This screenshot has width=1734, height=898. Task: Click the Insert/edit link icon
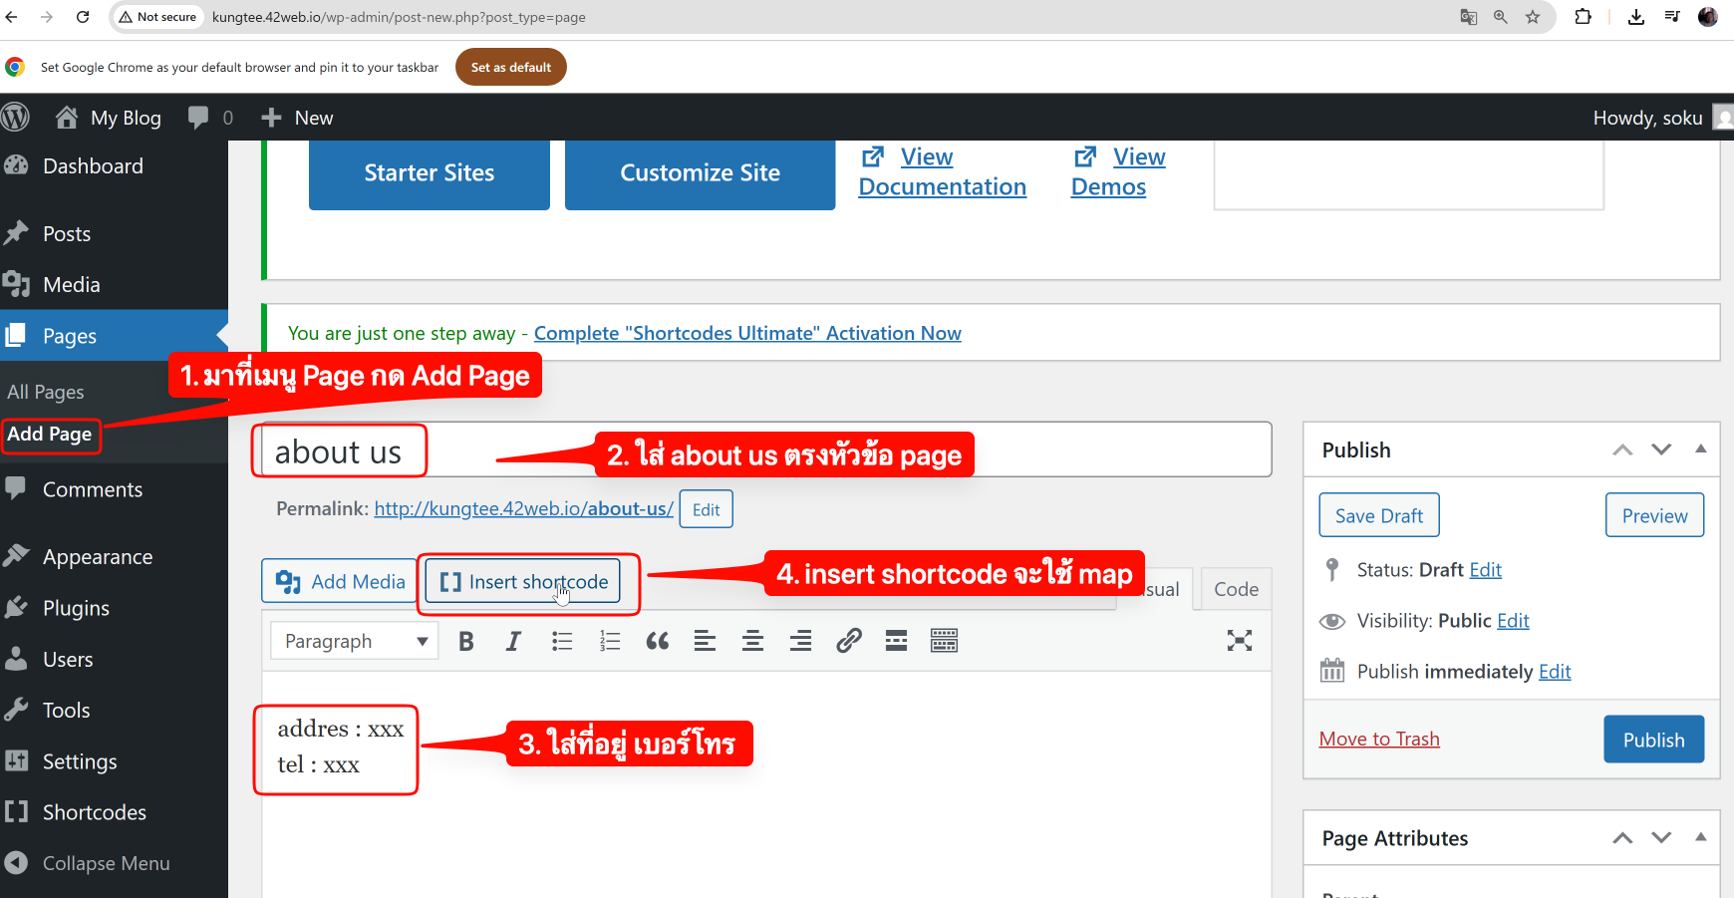848,641
